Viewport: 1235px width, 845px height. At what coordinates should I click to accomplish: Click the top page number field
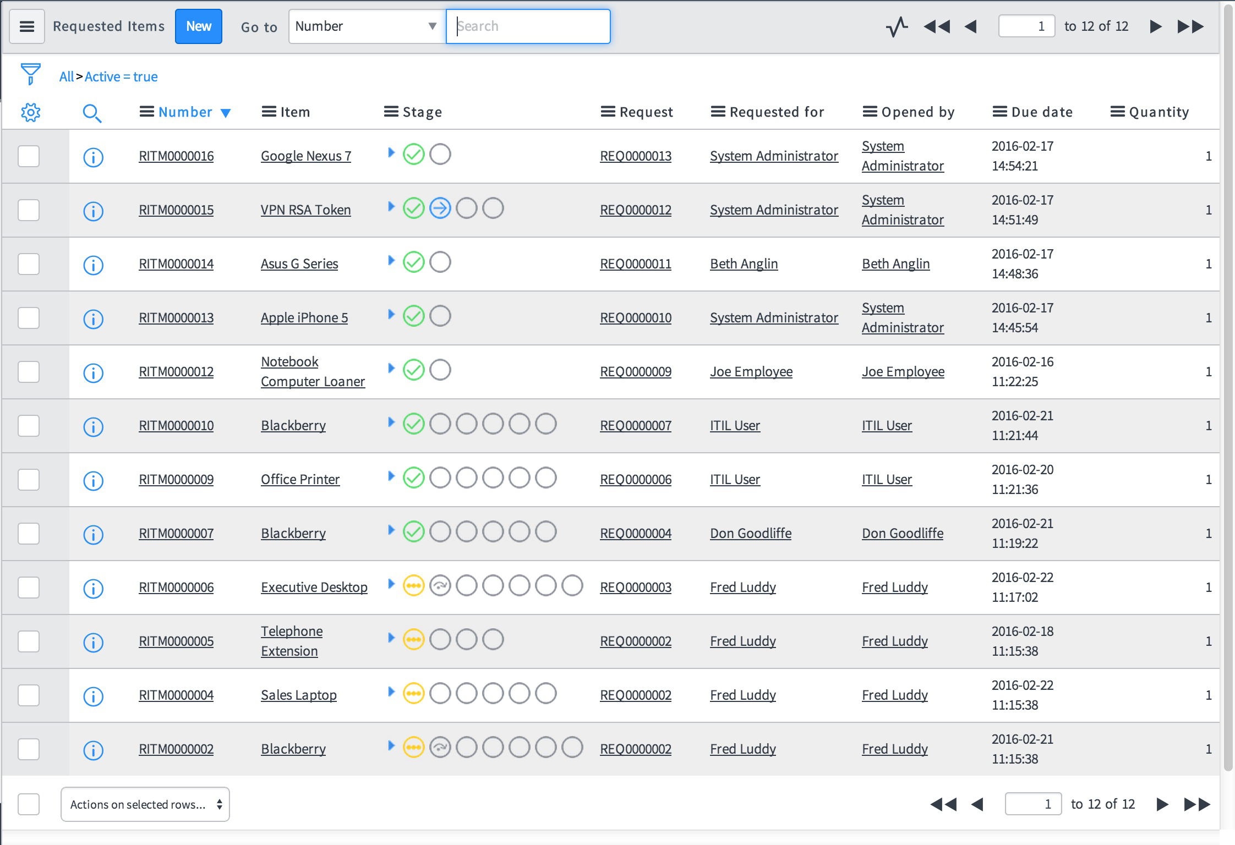[1026, 26]
